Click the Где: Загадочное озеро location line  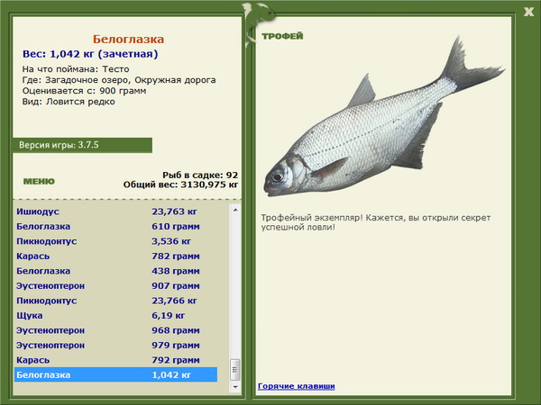tap(119, 80)
